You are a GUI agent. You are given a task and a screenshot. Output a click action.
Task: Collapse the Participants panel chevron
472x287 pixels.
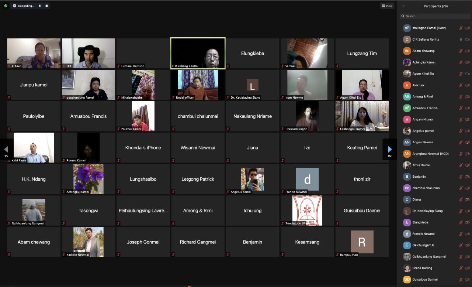(x=403, y=6)
